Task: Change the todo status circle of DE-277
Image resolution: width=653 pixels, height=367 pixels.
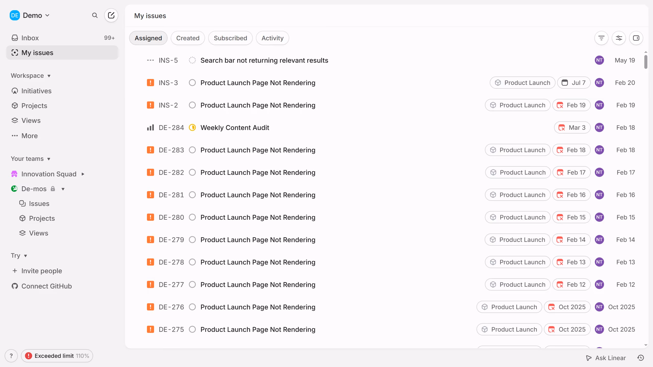Action: [192, 284]
